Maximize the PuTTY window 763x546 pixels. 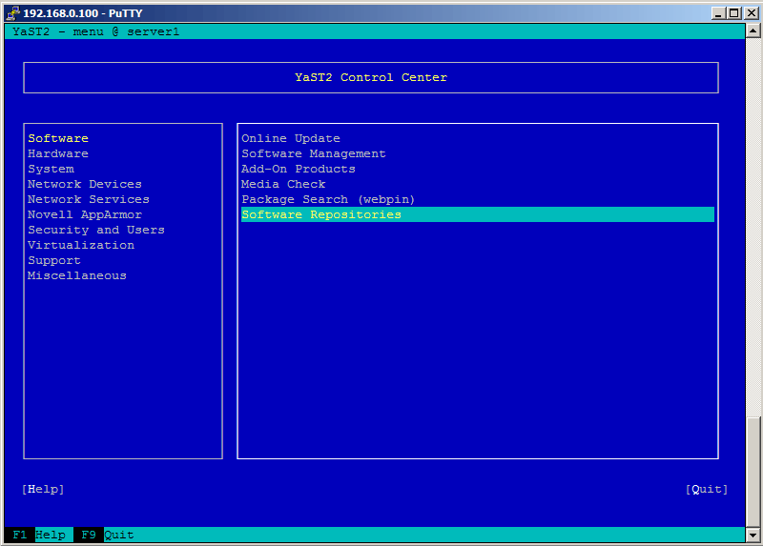click(734, 13)
